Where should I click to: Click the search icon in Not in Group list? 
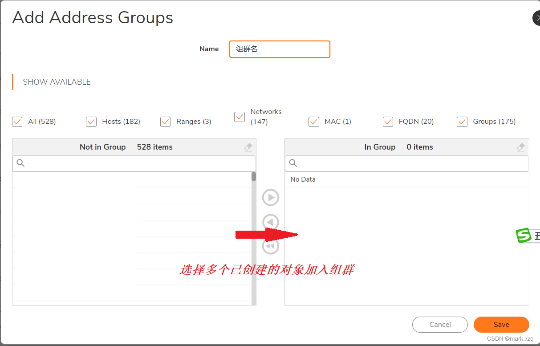coord(20,163)
